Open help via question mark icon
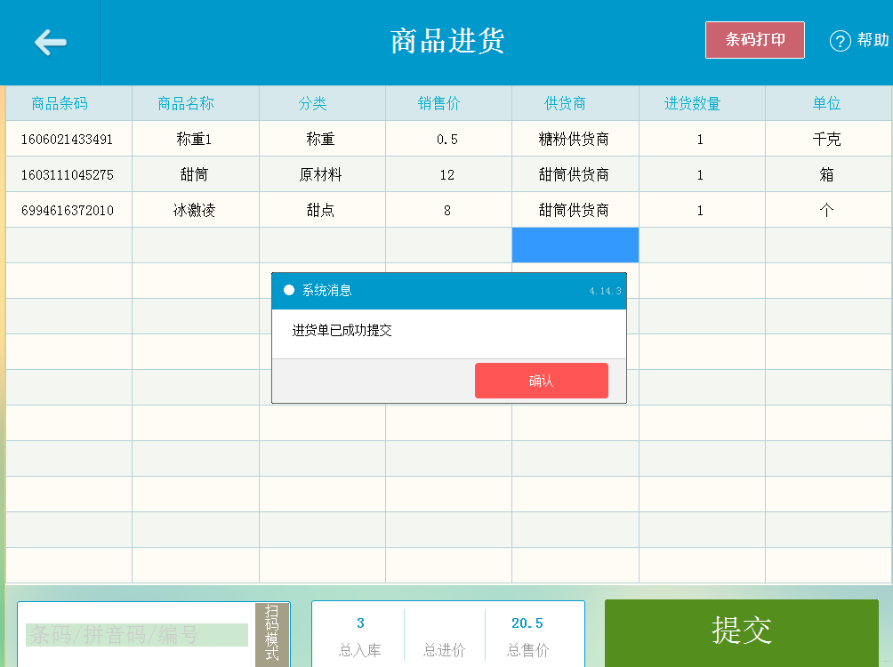The width and height of the screenshot is (893, 667). coord(840,41)
